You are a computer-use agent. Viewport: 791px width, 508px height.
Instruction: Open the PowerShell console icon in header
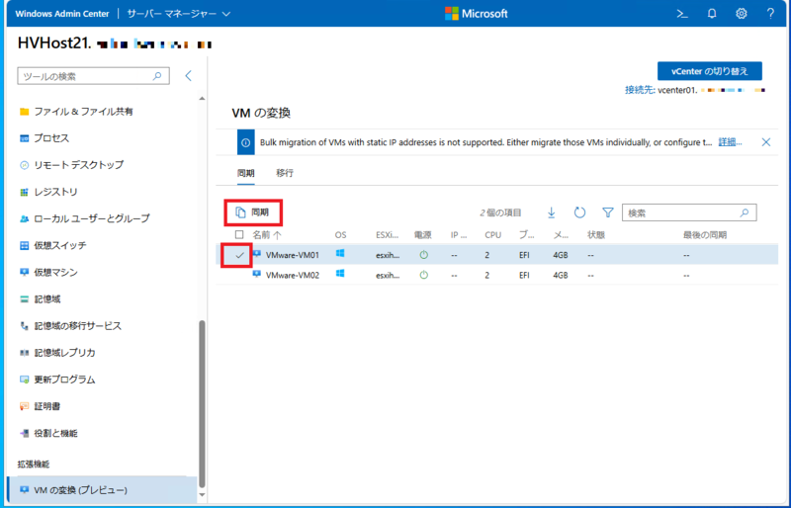tap(682, 14)
